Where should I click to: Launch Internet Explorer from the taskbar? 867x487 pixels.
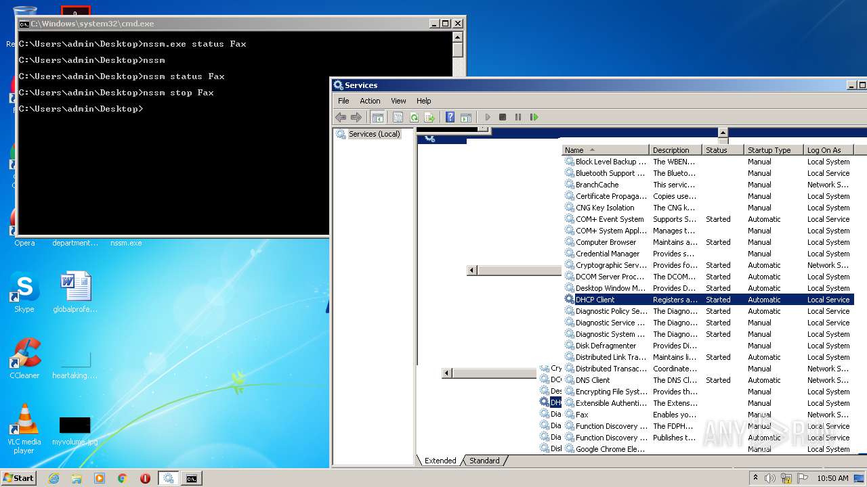54,478
